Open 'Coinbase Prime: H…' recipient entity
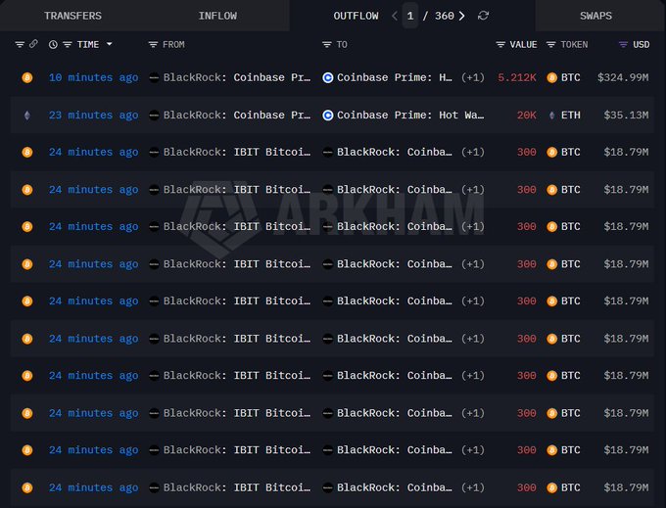666x508 pixels. coord(395,77)
